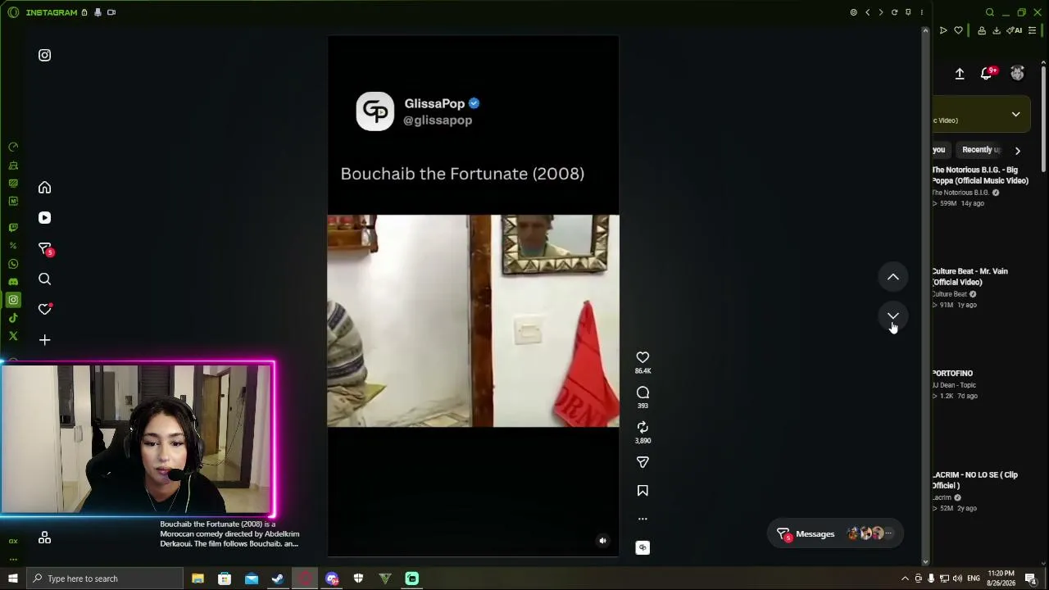Go to Instagram Home feed icon

click(44, 188)
